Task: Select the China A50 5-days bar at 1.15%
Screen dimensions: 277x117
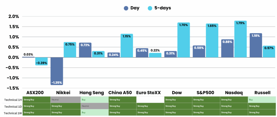Action: (127, 45)
